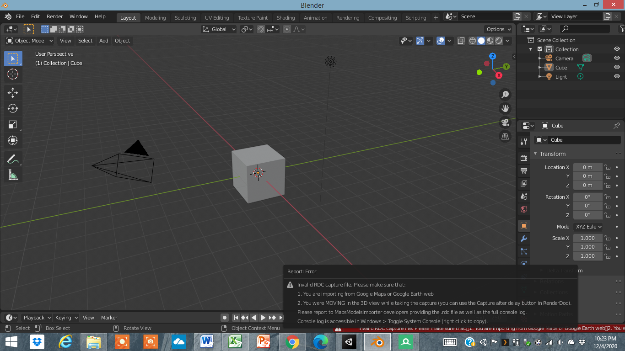Open the Modifier Properties wrench tab
Screen dimensions: 625x351
[523, 238]
